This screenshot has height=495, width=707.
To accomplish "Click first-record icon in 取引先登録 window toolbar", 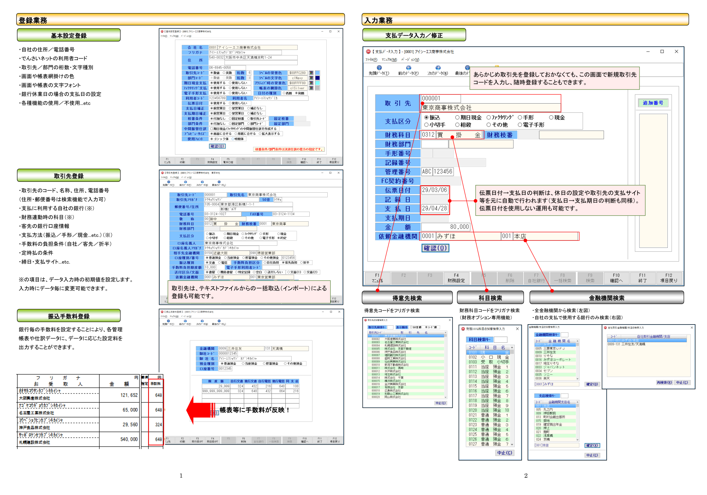I will [169, 182].
